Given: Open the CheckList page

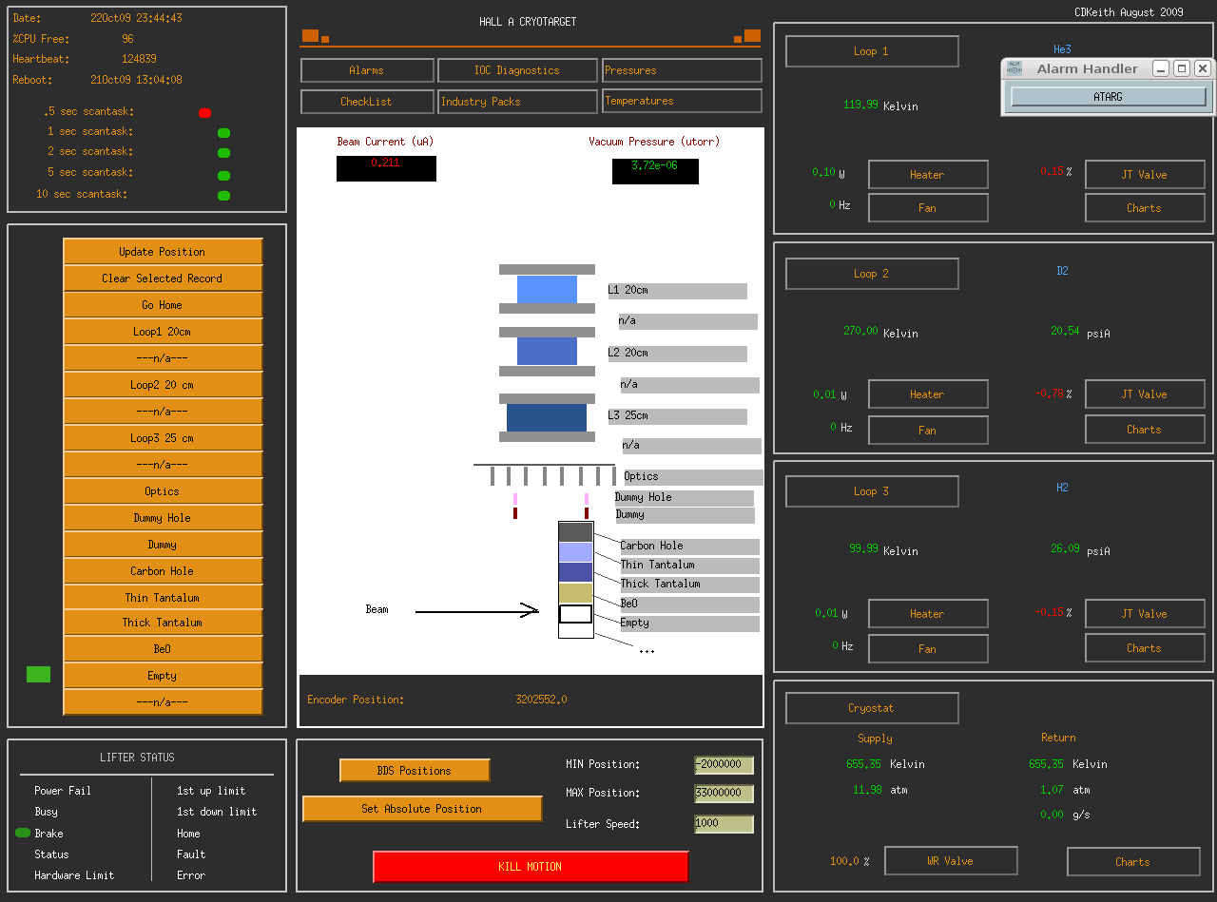Looking at the screenshot, I should point(366,101).
